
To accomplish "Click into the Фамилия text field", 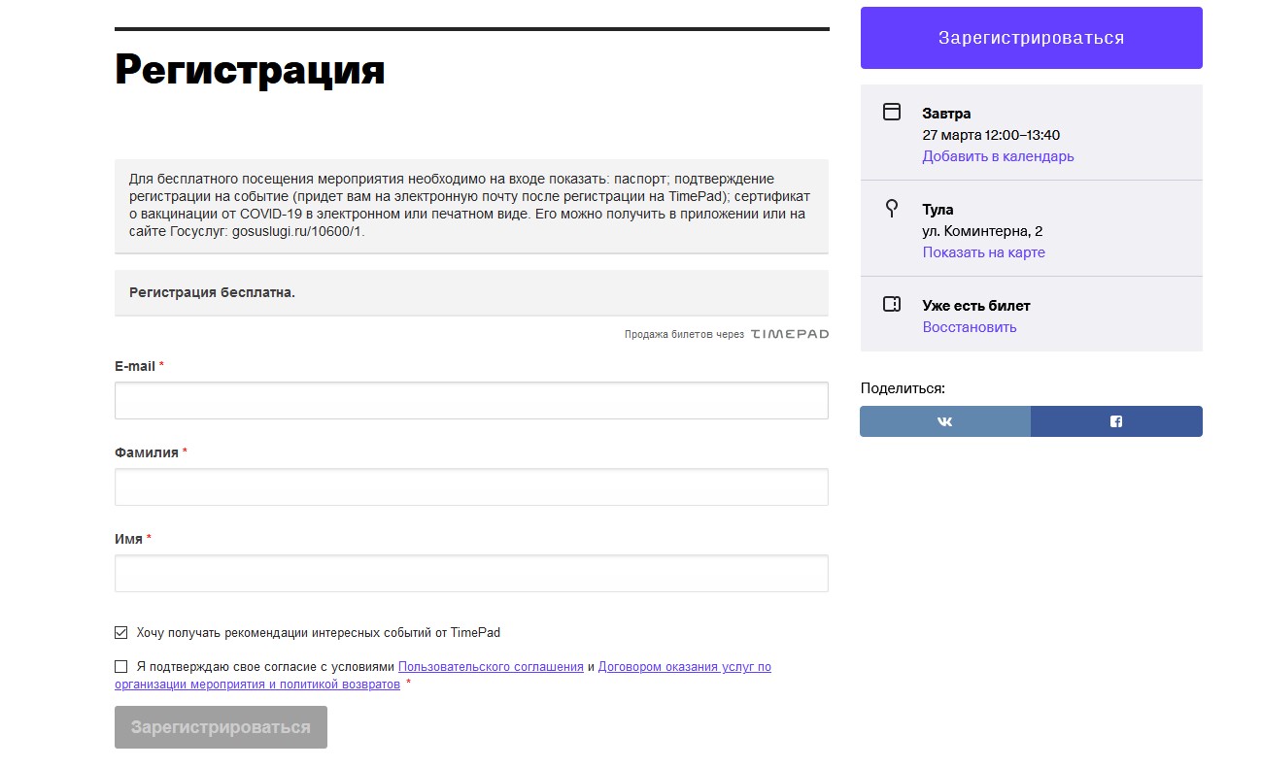I will click(471, 486).
